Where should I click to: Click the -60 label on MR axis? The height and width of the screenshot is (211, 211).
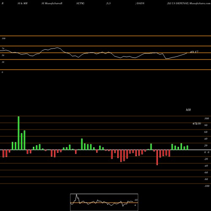(206, 173)
